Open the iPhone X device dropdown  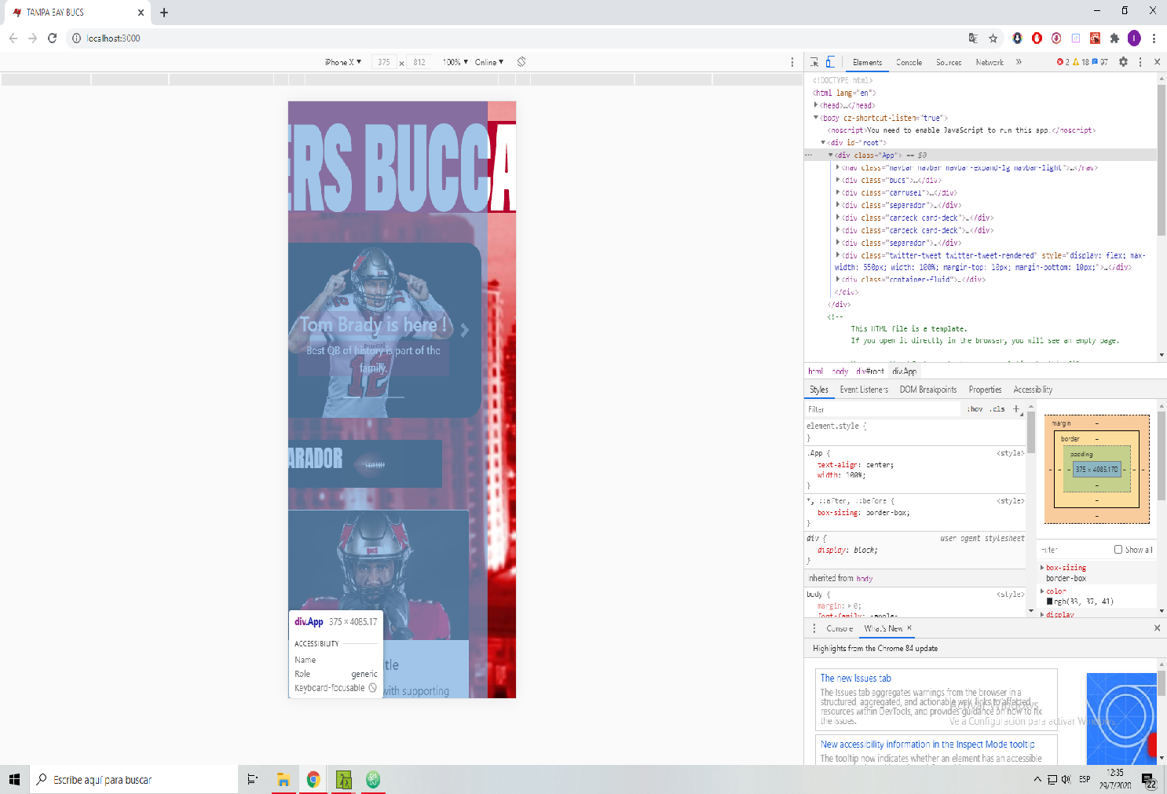[x=343, y=62]
